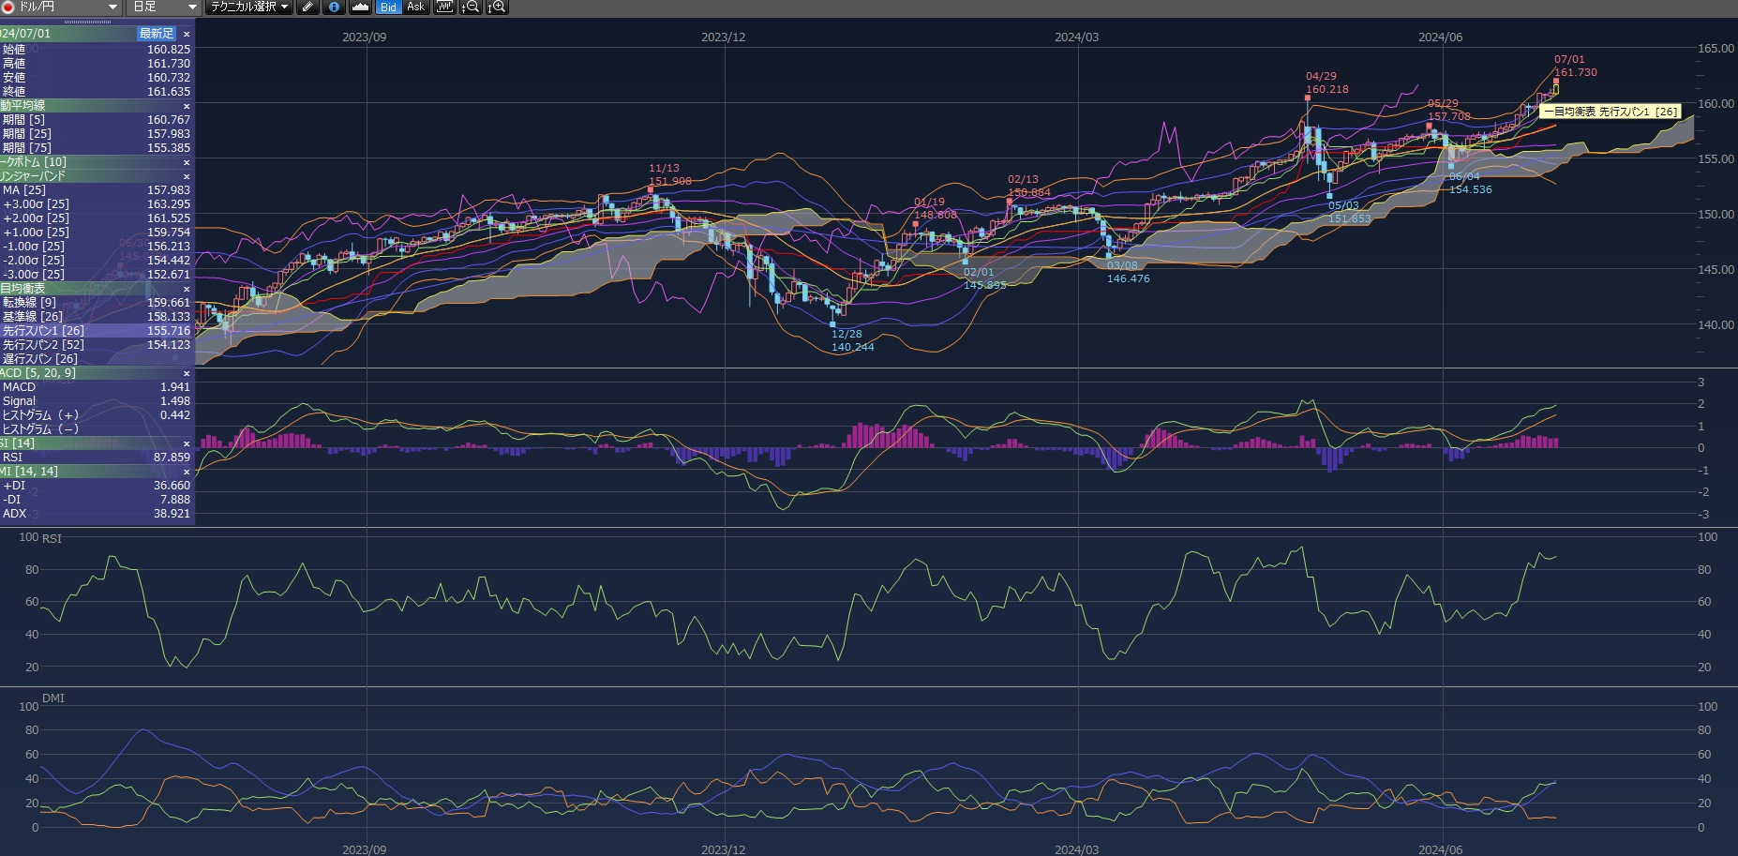This screenshot has width=1738, height=856.
Task: Close the moving average panel section
Action: point(186,106)
